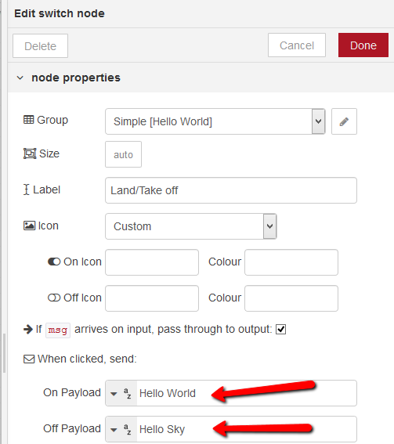Image resolution: width=394 pixels, height=444 pixels.
Task: Click the On Icon Colour field
Action: point(291,262)
